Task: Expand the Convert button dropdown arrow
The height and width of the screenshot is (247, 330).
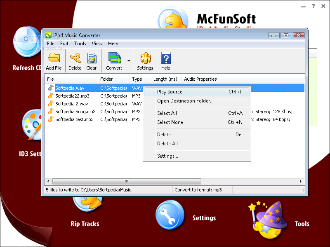Action: click(129, 61)
